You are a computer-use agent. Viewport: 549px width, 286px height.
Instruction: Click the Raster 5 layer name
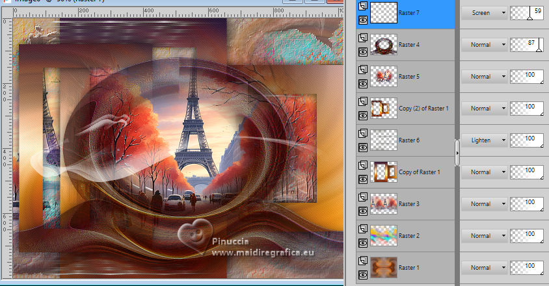click(x=409, y=77)
